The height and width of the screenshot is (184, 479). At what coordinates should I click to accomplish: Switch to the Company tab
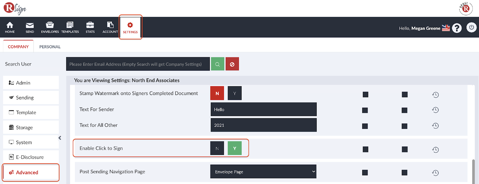[18, 47]
